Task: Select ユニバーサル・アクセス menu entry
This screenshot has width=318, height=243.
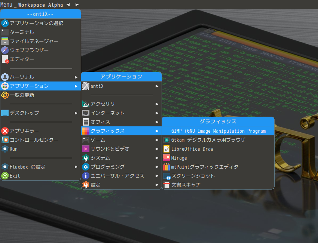Action: tap(121, 176)
